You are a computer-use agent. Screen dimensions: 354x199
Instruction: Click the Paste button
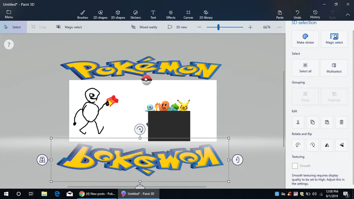[x=280, y=15]
